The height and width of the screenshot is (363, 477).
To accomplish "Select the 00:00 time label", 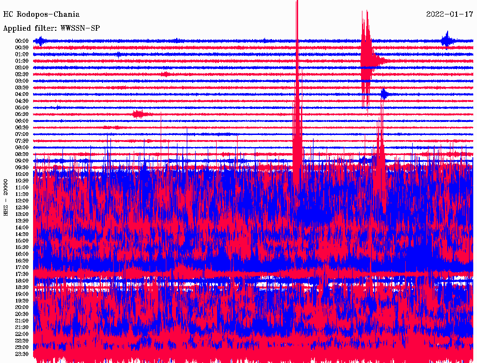I will click(x=22, y=41).
